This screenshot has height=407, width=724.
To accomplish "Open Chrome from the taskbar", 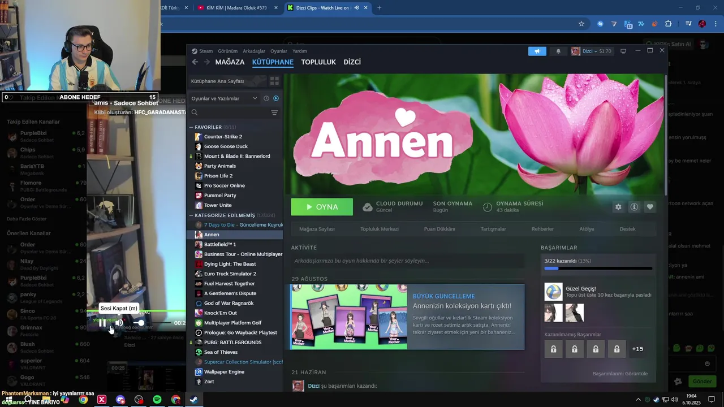I will (x=83, y=400).
